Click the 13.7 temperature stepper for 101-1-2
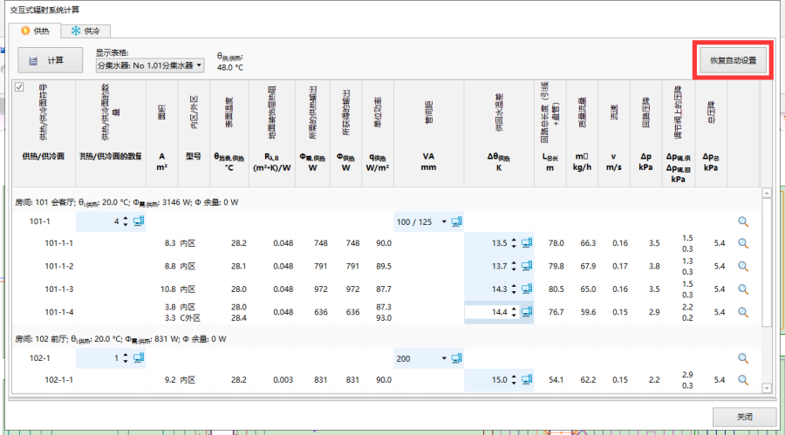Viewport: 785px width, 435px height. tap(514, 266)
